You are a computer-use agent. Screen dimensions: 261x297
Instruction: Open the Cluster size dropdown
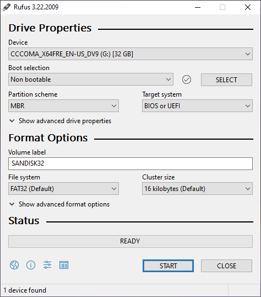197,189
